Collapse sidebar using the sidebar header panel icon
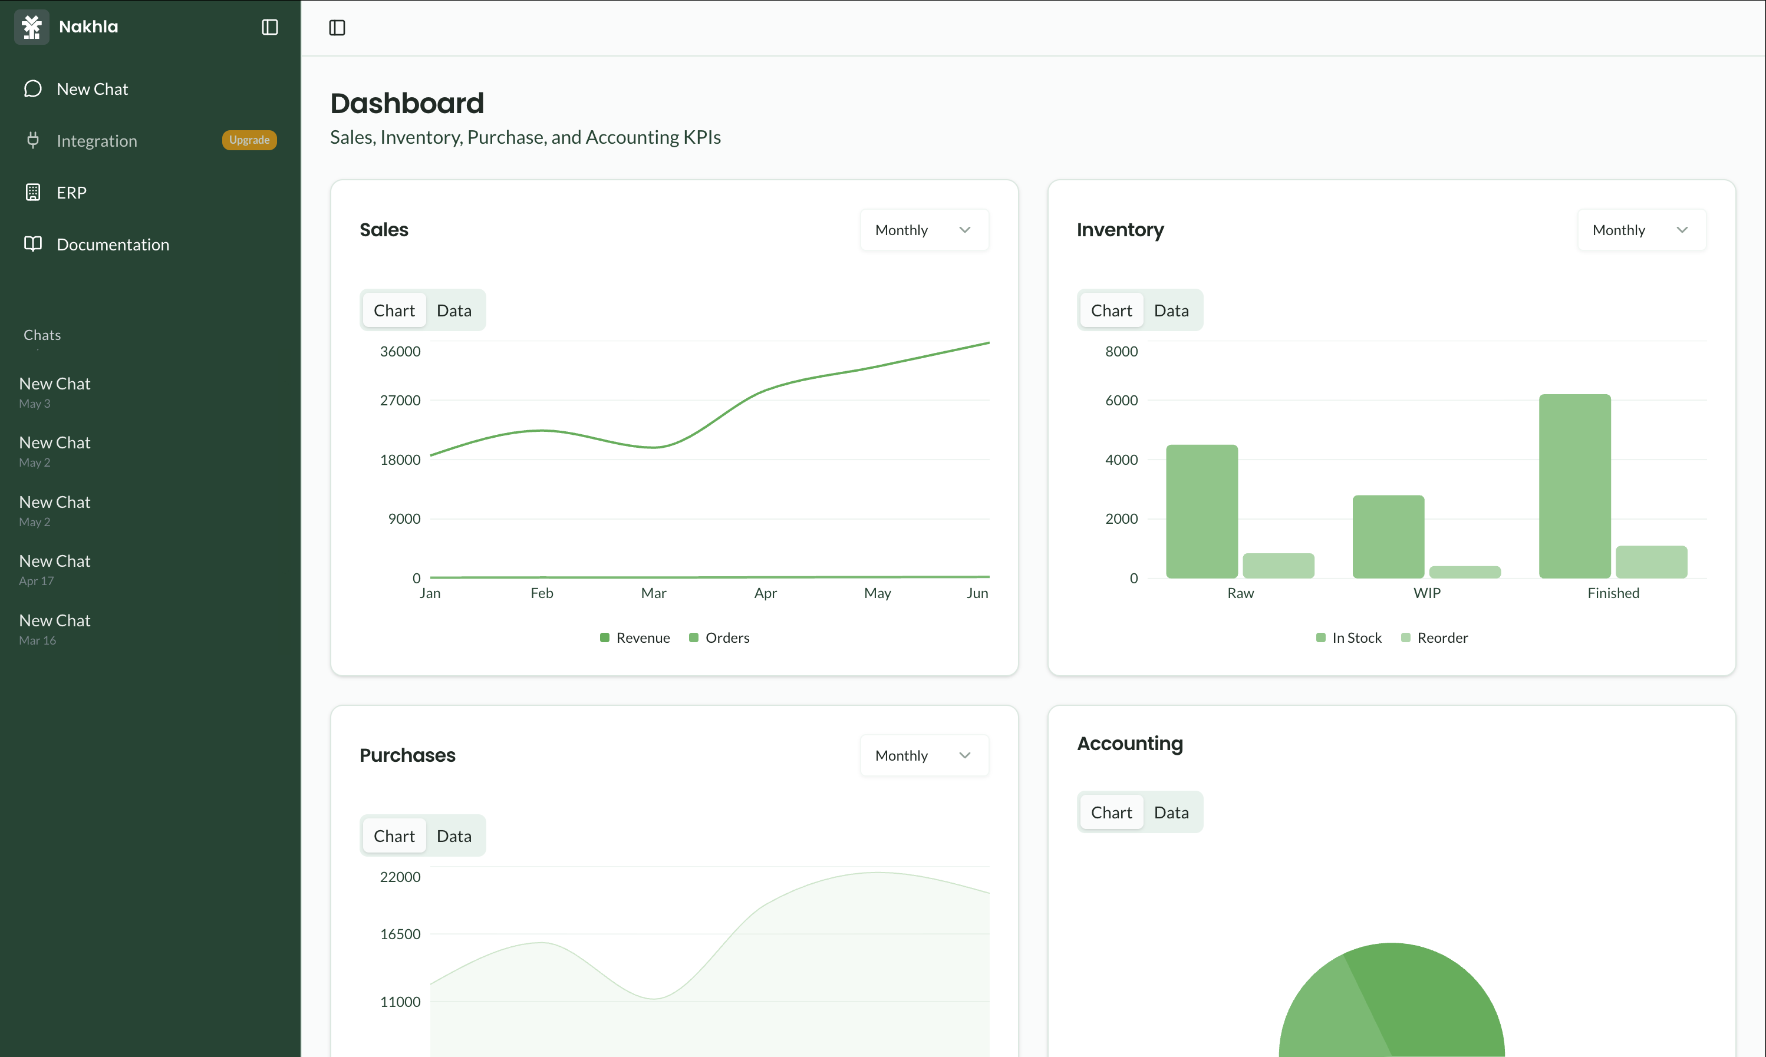The image size is (1766, 1057). pyautogui.click(x=270, y=27)
